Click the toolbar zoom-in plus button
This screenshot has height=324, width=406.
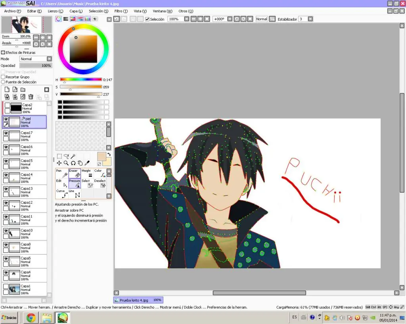point(200,19)
